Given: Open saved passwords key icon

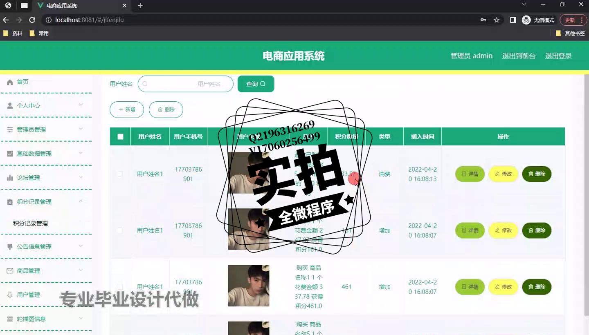Looking at the screenshot, I should (483, 20).
